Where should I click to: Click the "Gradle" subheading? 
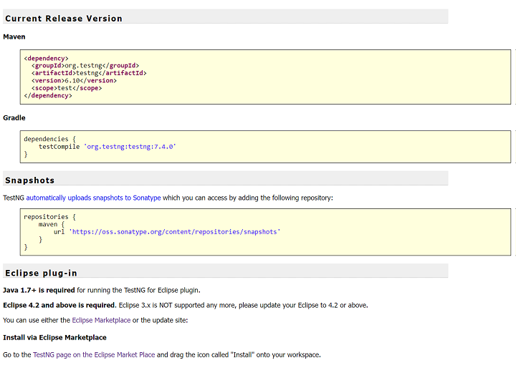[x=14, y=117]
